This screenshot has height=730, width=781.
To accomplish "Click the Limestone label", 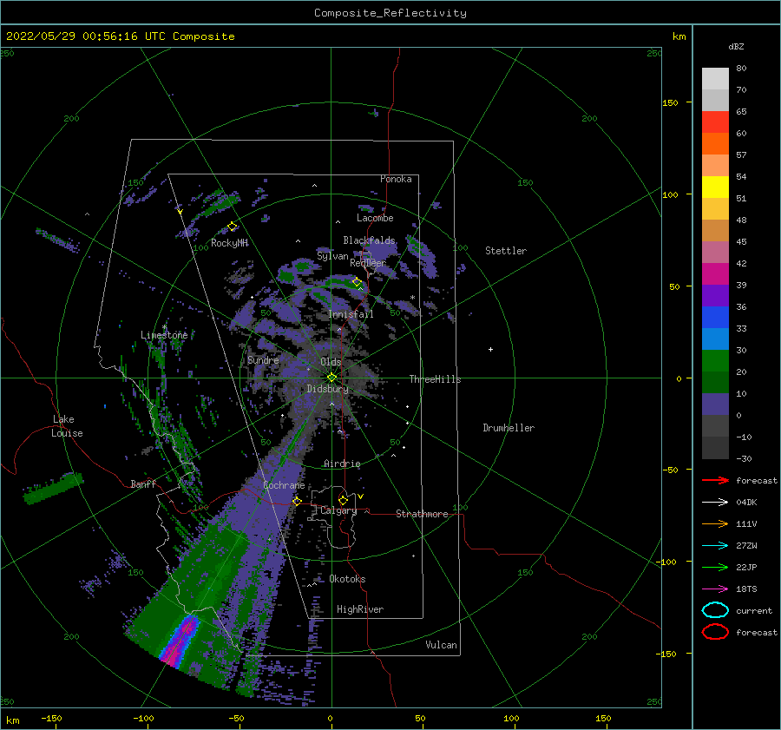I will pos(164,335).
